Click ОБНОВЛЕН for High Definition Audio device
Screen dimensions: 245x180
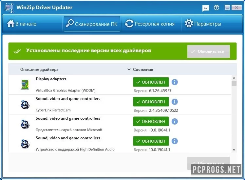coord(151,141)
